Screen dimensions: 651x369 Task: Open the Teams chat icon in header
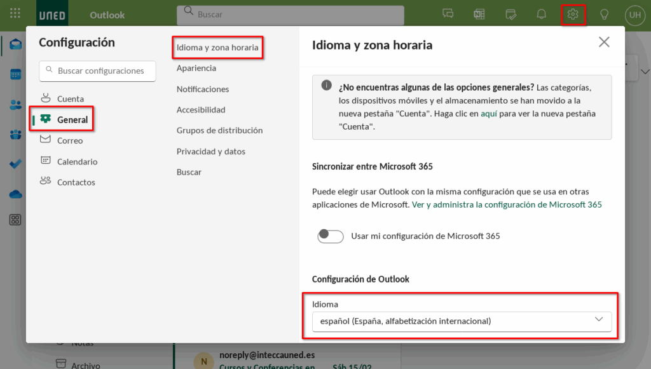(448, 14)
